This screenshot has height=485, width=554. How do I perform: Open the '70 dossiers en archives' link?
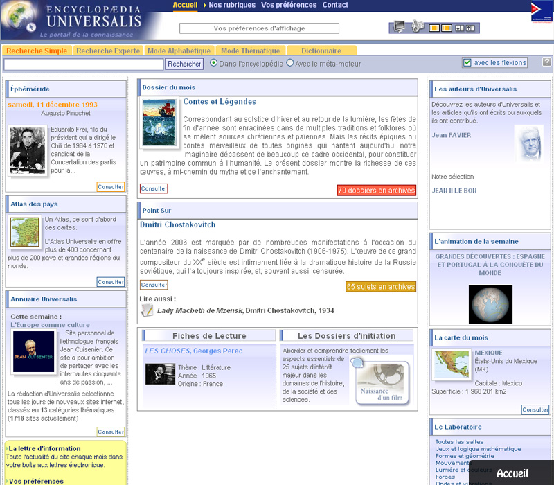[x=376, y=191]
